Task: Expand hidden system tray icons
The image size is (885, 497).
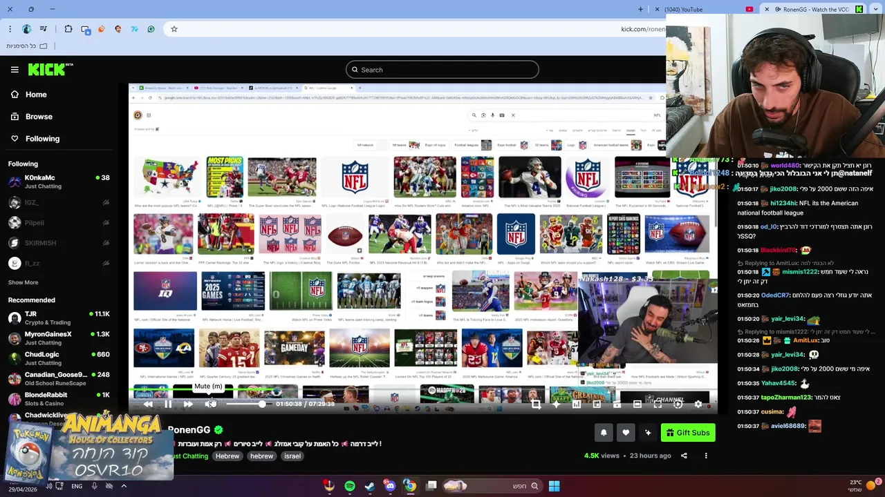Action: (124, 486)
